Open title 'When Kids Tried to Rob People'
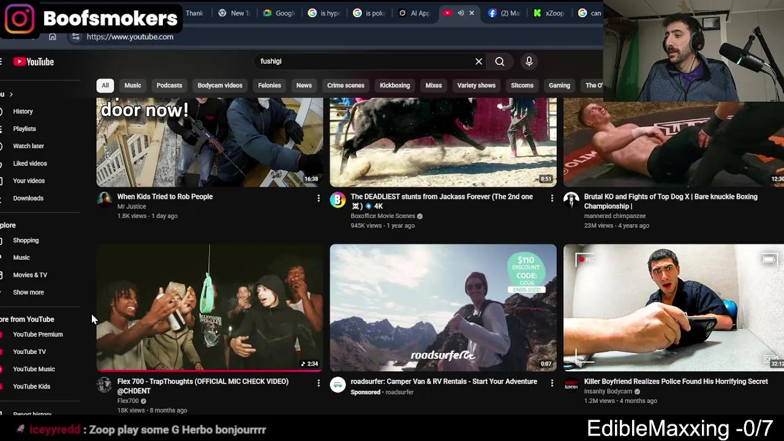The height and width of the screenshot is (441, 784). click(x=165, y=197)
